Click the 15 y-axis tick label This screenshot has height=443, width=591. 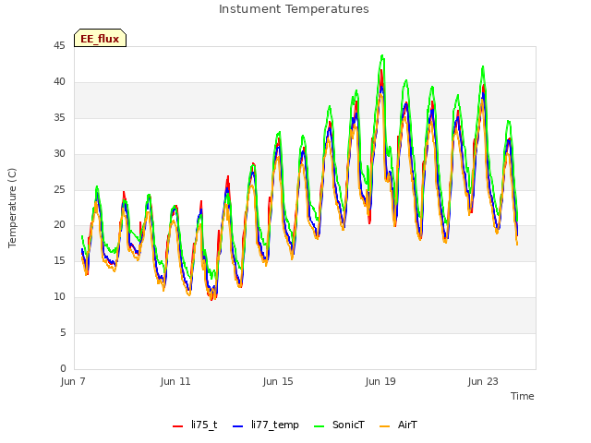pyautogui.click(x=59, y=260)
